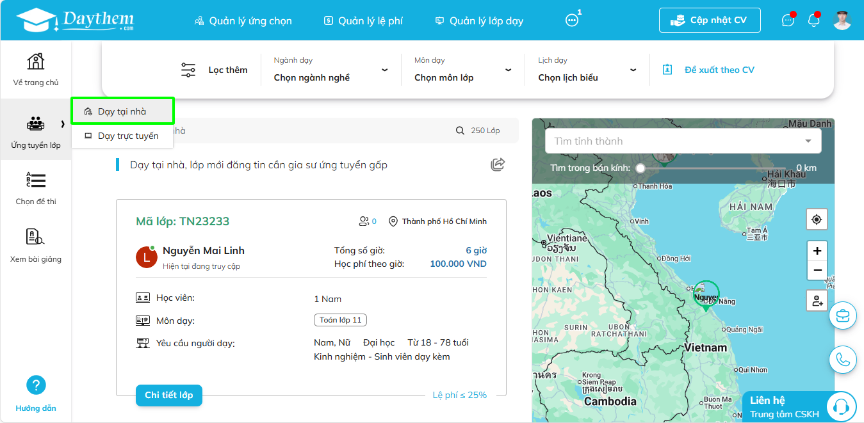Open Quản lý lớp dạy menu
Screen dimensions: 864x423
479,20
